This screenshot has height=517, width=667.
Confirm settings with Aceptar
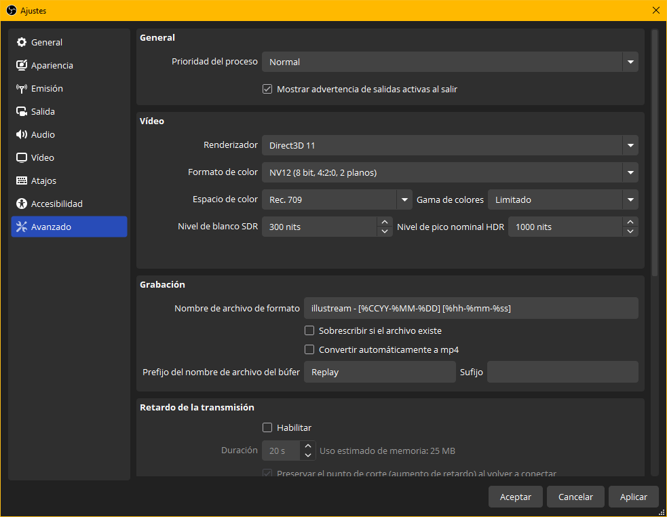click(515, 497)
